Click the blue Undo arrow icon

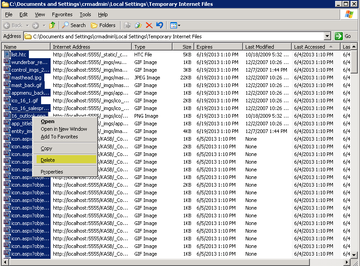159,25
